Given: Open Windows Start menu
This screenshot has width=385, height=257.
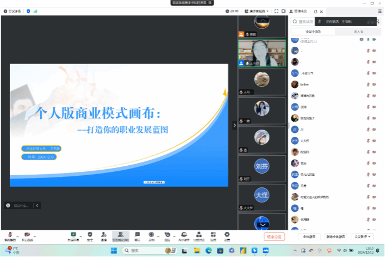Looking at the screenshot, I should (113, 250).
